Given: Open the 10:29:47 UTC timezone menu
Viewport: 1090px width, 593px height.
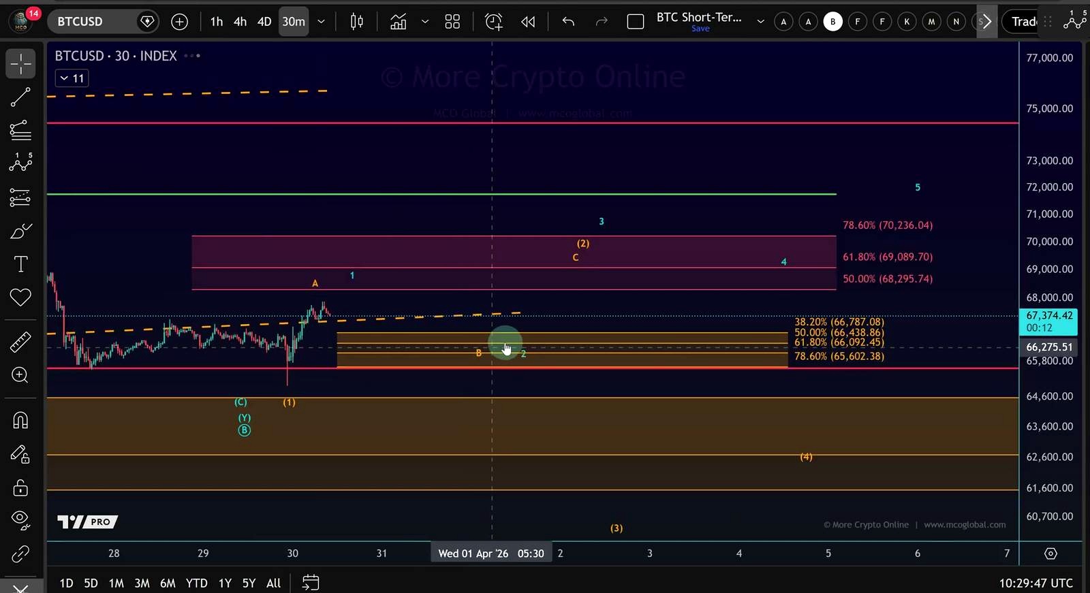Looking at the screenshot, I should click(x=1036, y=583).
